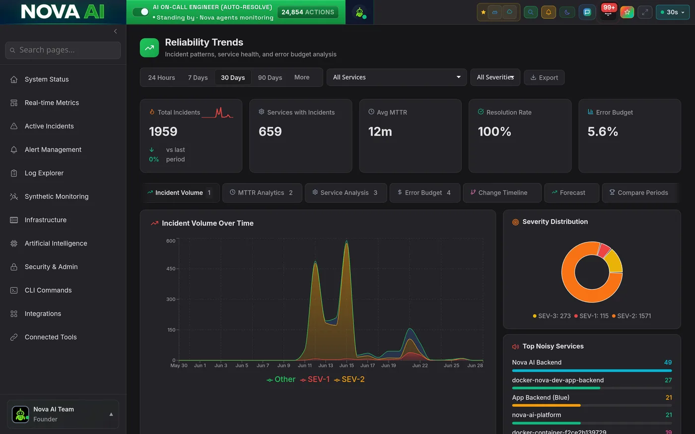Viewport: 695px width, 434px height.
Task: Select the 7 Days time range
Action: [198, 77]
